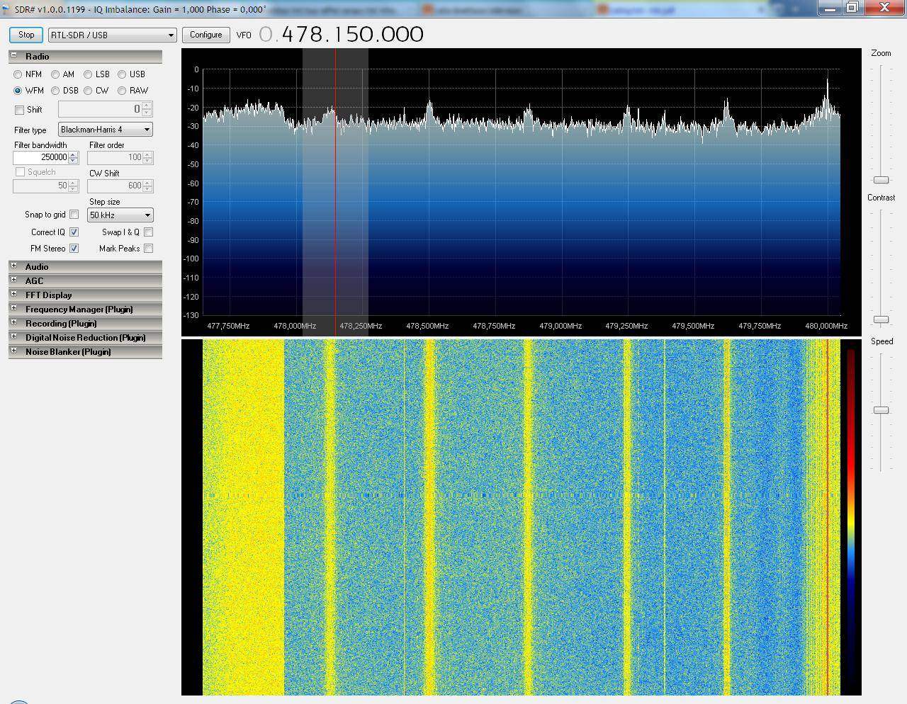The image size is (907, 704).
Task: Click the 479,000MHz frequency axis label
Action: tap(560, 326)
